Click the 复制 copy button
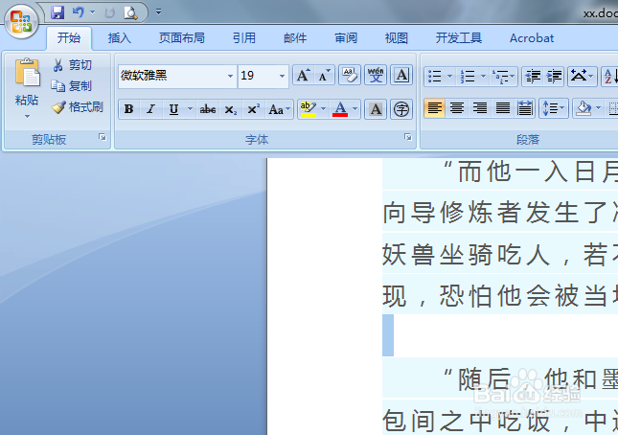618x435 pixels. 72,86
